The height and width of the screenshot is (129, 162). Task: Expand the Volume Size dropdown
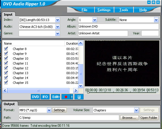click(x=137, y=110)
